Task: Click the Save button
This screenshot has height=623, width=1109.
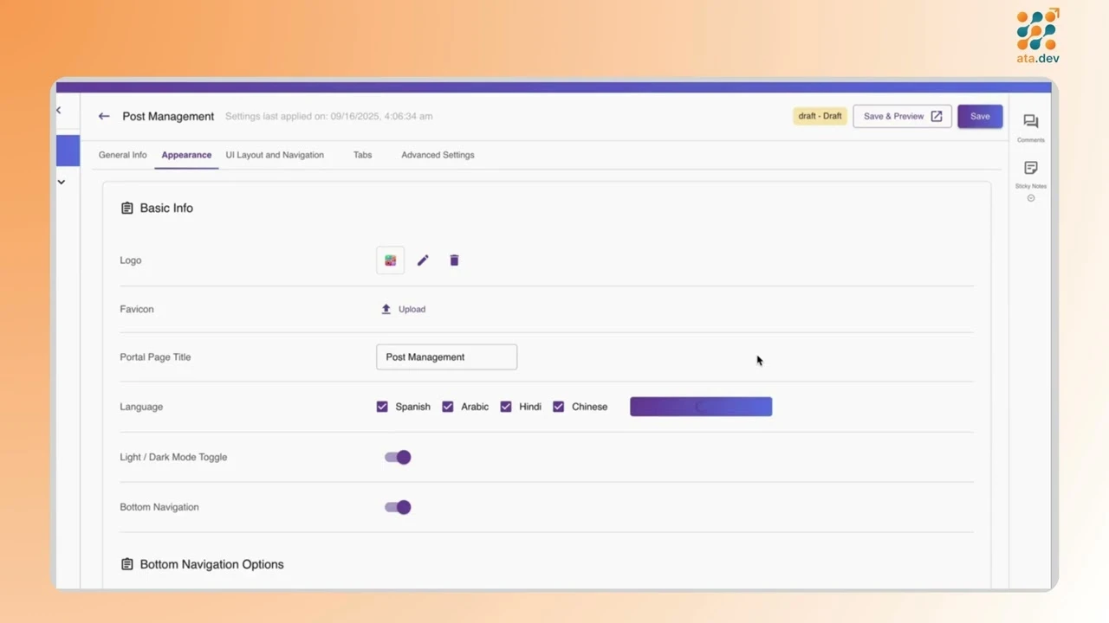Action: coord(979,116)
